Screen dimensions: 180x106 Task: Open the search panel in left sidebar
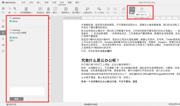pos(3,21)
